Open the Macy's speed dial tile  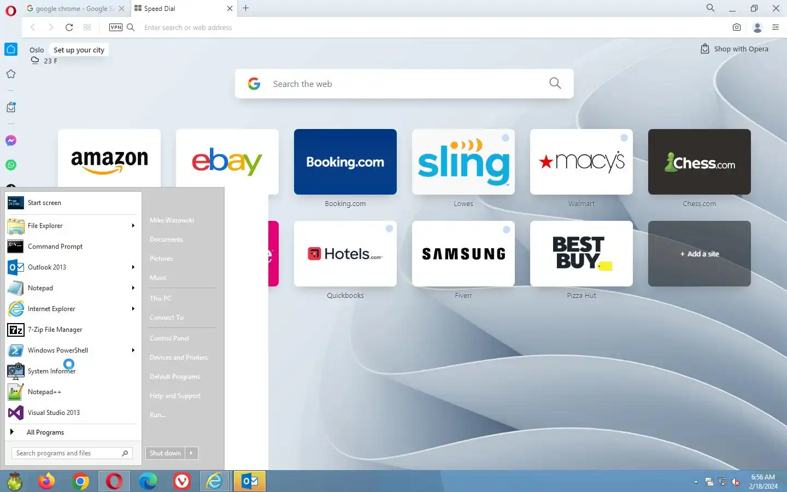pyautogui.click(x=582, y=162)
